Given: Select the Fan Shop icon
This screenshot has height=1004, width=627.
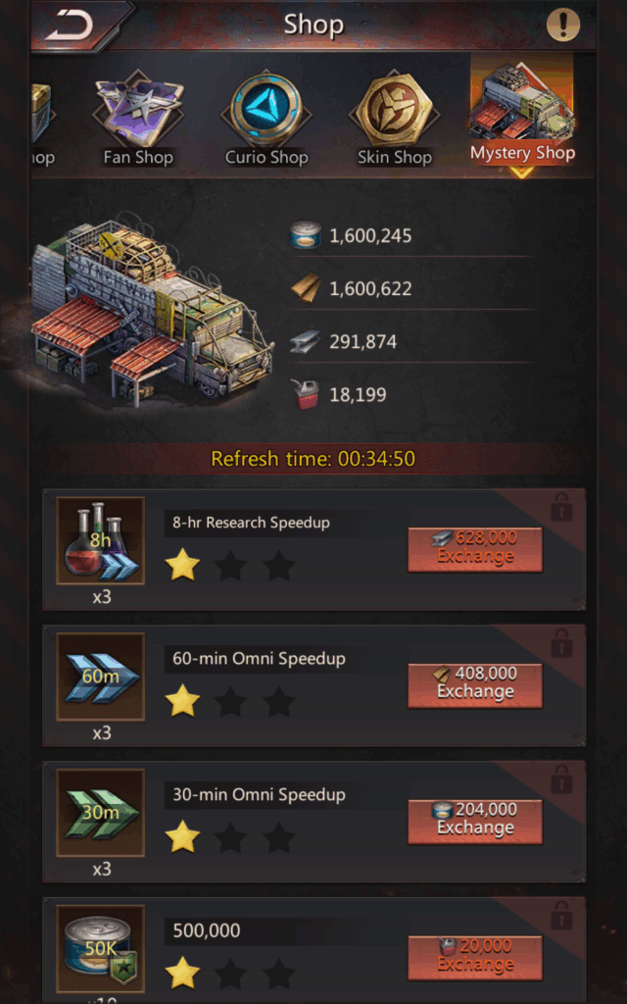Looking at the screenshot, I should (x=139, y=119).
